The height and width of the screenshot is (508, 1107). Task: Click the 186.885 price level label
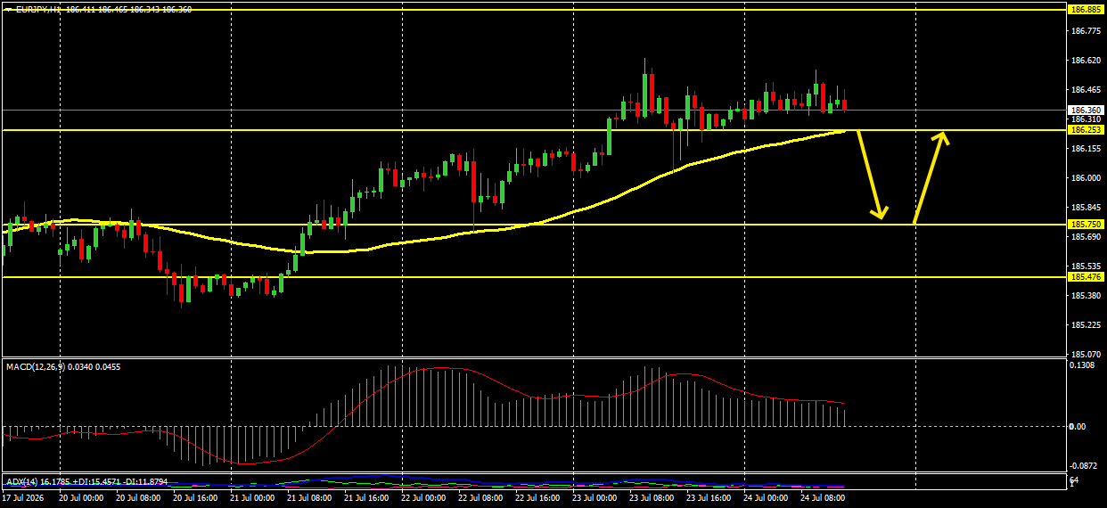click(1086, 9)
